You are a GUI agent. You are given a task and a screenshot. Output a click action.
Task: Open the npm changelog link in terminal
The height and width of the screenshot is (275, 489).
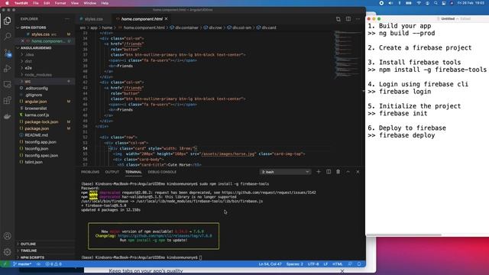point(165,236)
